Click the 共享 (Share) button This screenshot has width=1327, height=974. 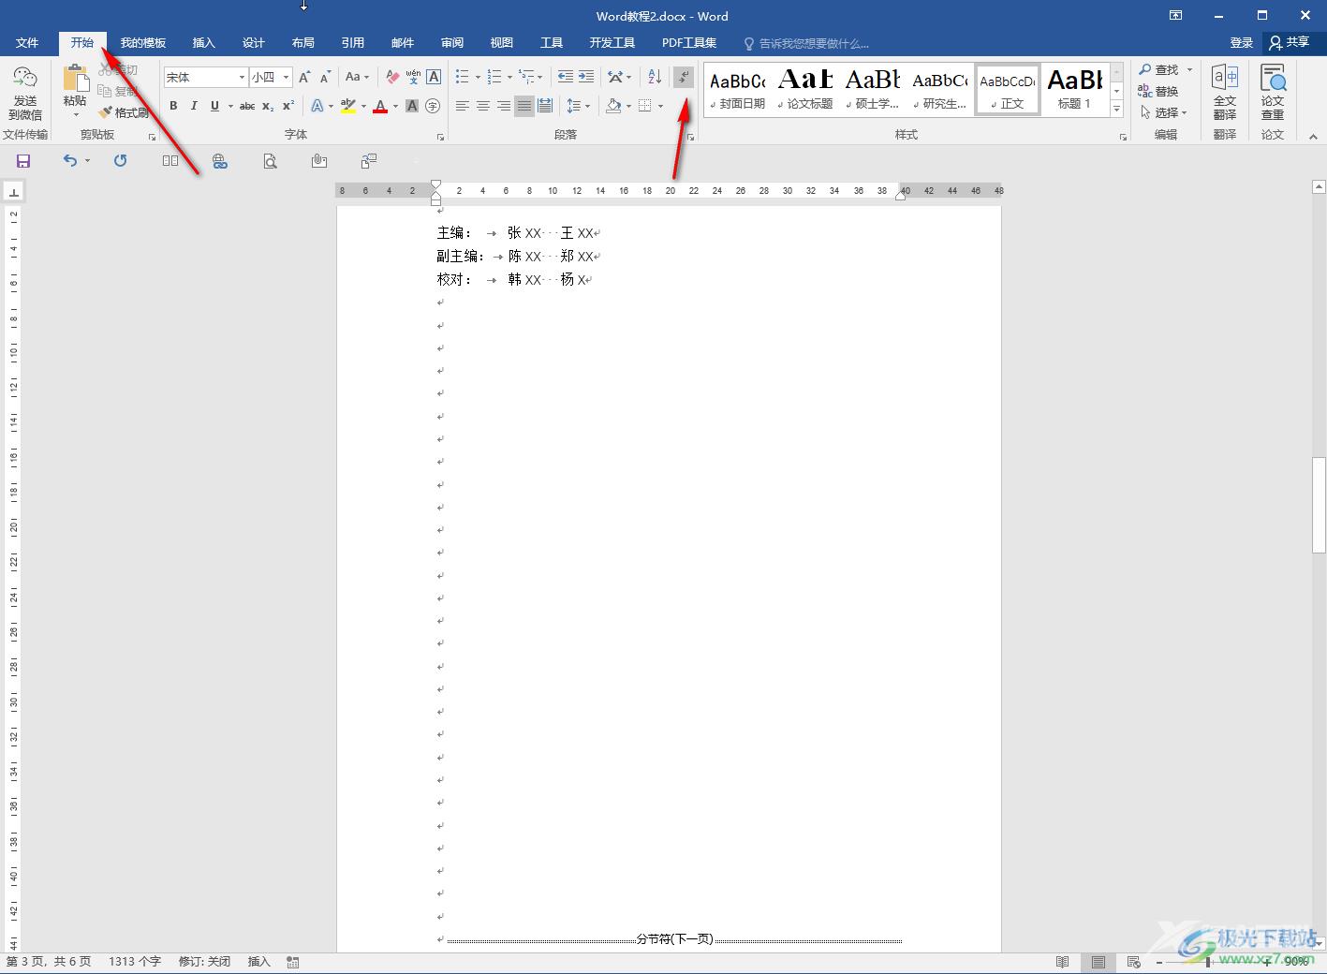click(x=1290, y=43)
